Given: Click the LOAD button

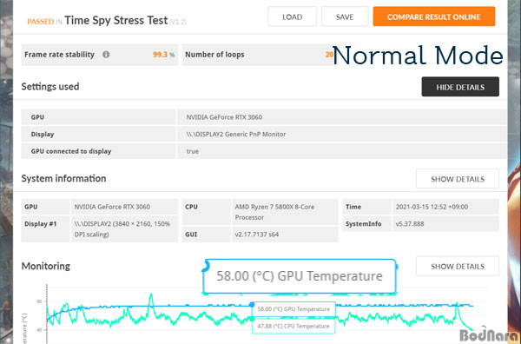Looking at the screenshot, I should click(x=292, y=17).
